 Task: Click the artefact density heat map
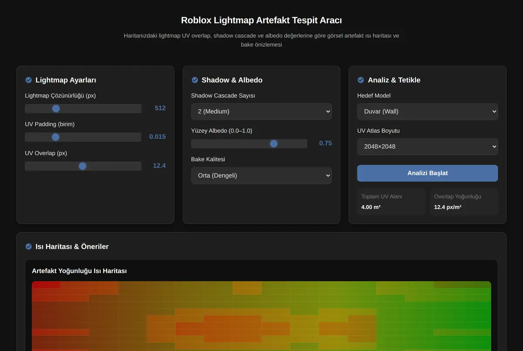(261, 316)
